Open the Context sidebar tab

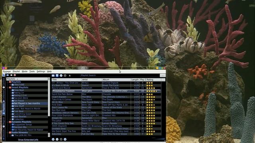(x=4, y=83)
